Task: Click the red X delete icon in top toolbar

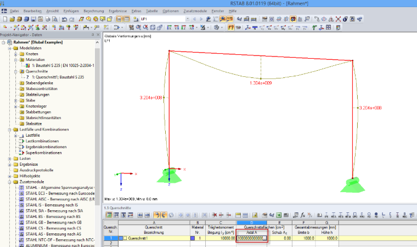Action: pyautogui.click(x=338, y=19)
